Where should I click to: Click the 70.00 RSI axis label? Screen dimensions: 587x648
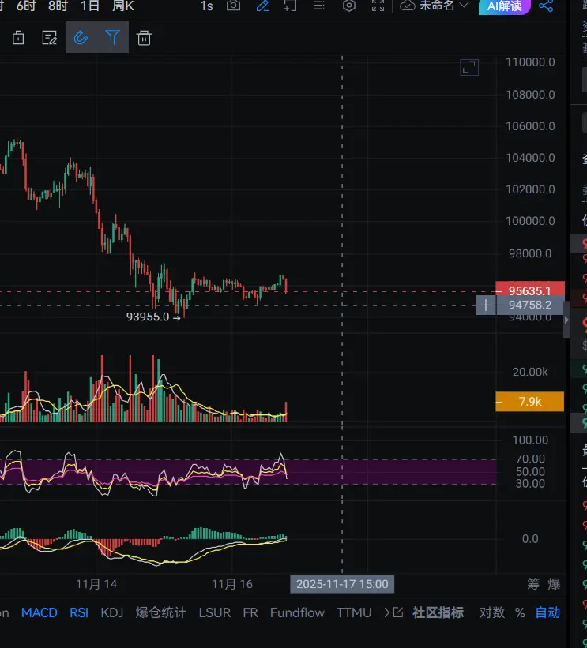530,459
